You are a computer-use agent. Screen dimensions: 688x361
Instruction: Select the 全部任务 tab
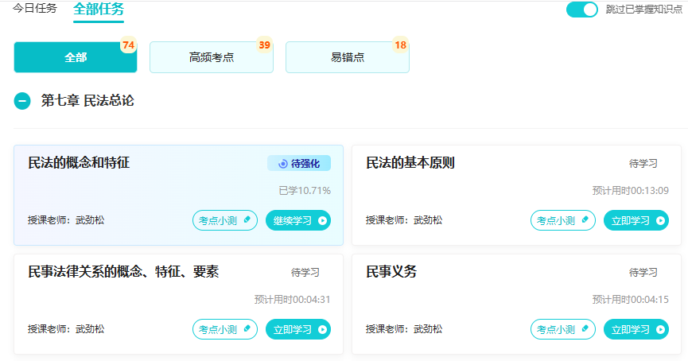point(99,10)
